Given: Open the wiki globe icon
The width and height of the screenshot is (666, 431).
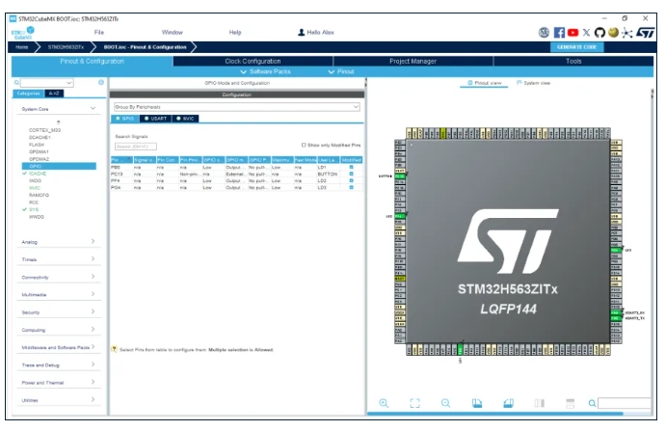Looking at the screenshot, I should (613, 33).
